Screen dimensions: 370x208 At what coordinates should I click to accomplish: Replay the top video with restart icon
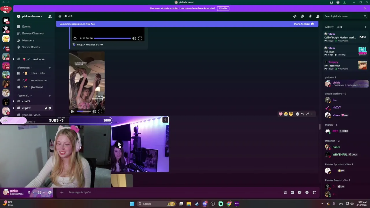pyautogui.click(x=75, y=38)
